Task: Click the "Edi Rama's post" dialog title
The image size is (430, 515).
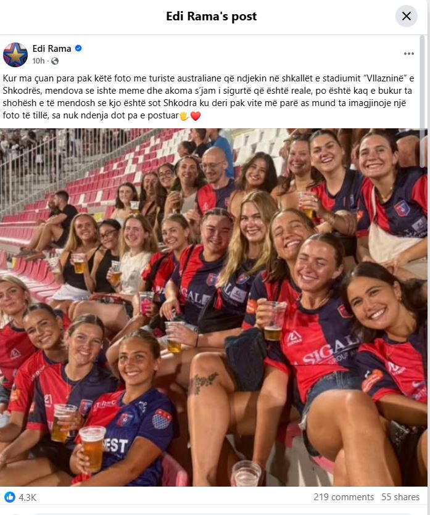Action: point(211,16)
